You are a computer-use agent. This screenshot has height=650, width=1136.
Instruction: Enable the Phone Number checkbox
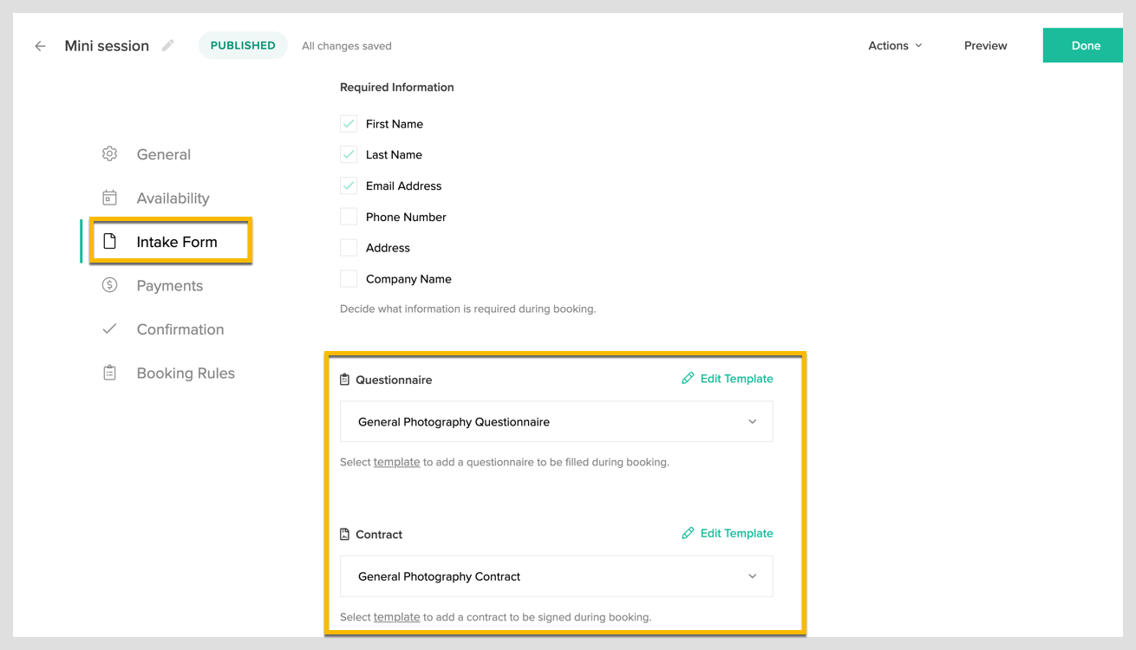[349, 217]
